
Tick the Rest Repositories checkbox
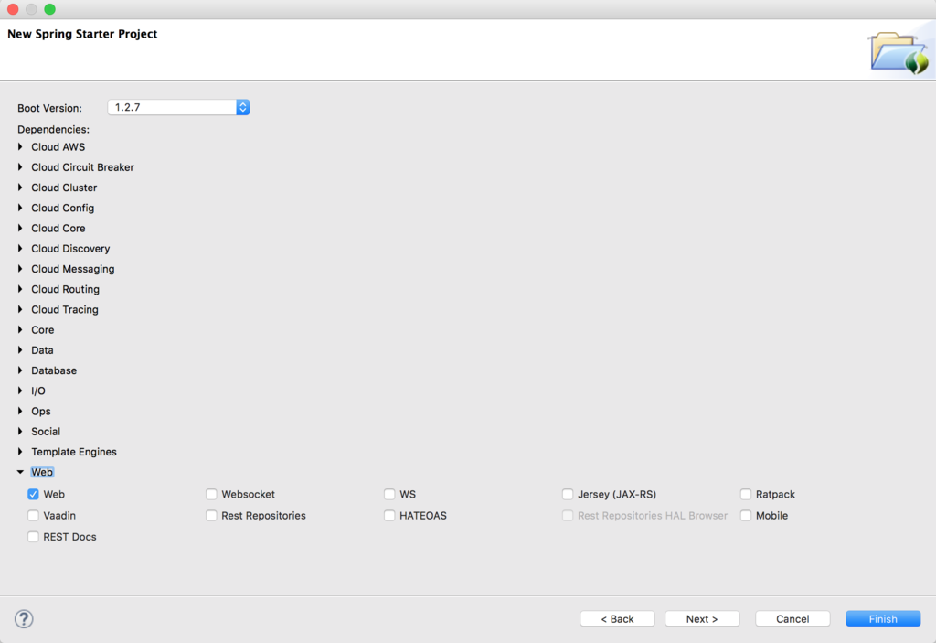(x=211, y=515)
